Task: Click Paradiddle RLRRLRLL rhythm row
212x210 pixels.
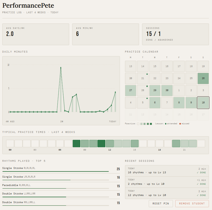Action: (61, 186)
